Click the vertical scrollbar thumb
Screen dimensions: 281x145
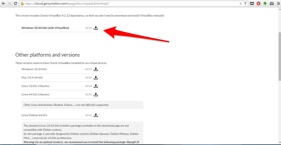pyautogui.click(x=280, y=56)
